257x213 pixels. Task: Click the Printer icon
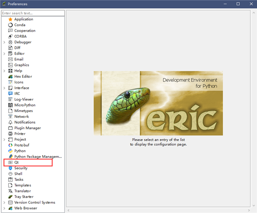click(10, 134)
